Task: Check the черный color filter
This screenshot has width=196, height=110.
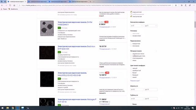Action: (131, 68)
